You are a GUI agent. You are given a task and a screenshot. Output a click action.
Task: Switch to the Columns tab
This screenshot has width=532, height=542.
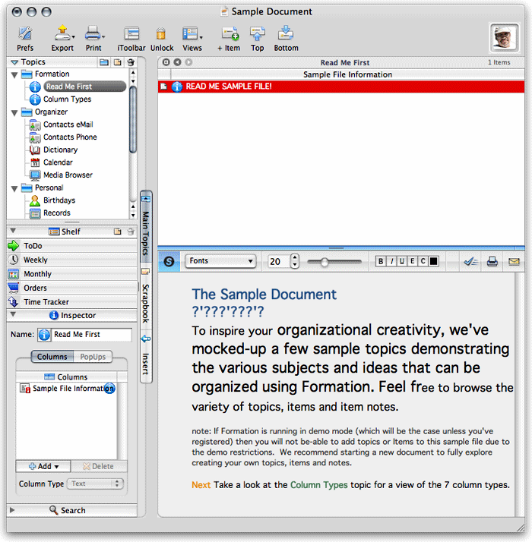52,357
